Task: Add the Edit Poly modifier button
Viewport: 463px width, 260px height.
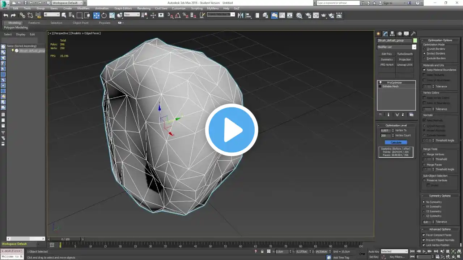Action: pyautogui.click(x=387, y=54)
